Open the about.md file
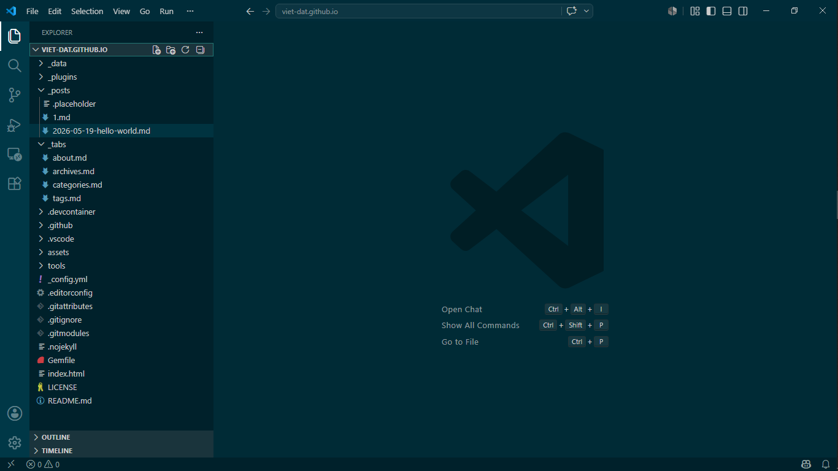 121,158
